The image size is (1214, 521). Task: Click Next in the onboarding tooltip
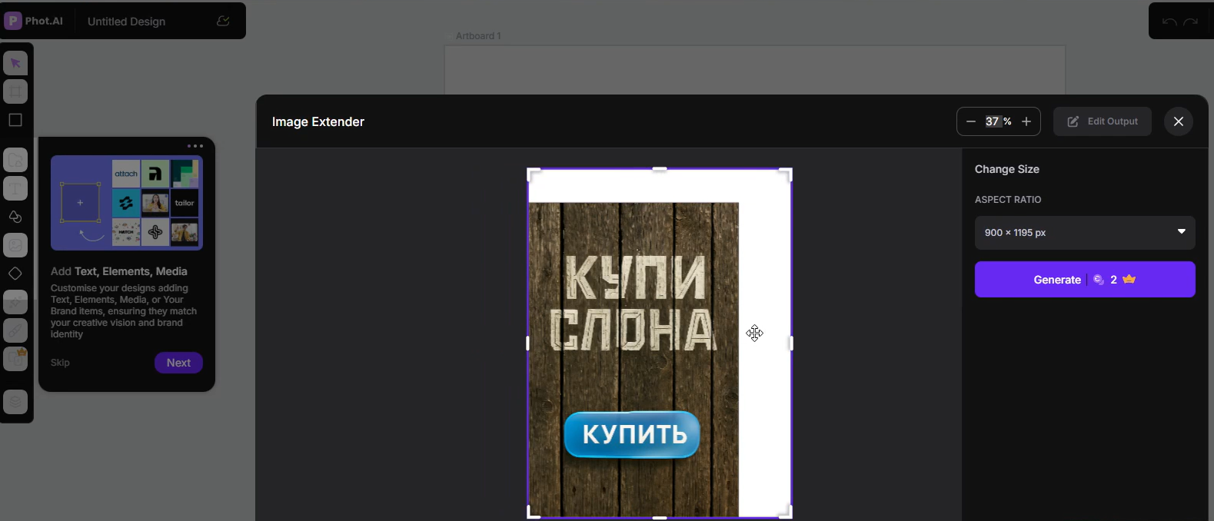[178, 363]
